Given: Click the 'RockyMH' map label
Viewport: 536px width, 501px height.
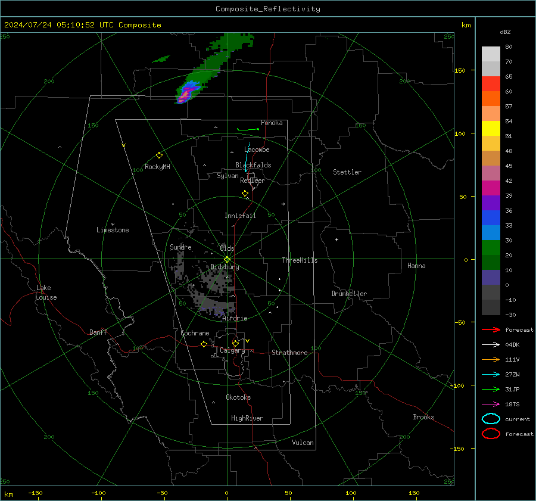Looking at the screenshot, I should (x=157, y=167).
